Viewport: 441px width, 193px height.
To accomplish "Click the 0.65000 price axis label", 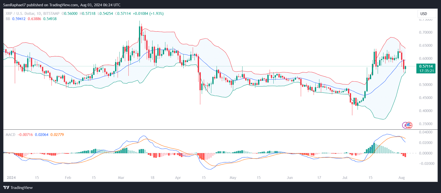I will (426, 45).
